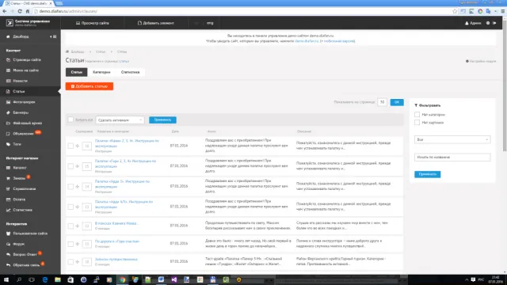This screenshot has width=507, height=285.
Task: Click the OK button beside page count
Action: coord(397,102)
